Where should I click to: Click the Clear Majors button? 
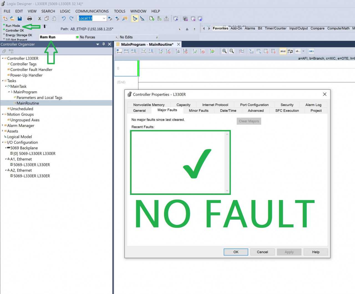click(249, 121)
